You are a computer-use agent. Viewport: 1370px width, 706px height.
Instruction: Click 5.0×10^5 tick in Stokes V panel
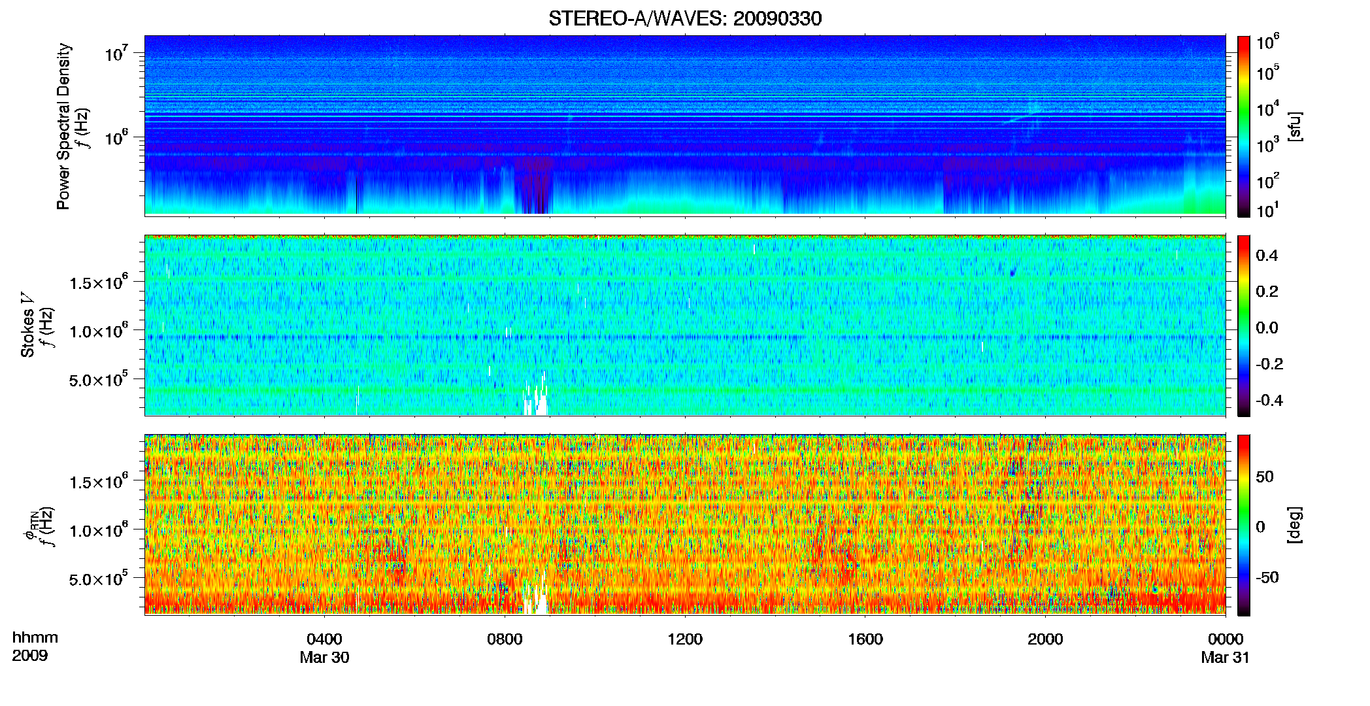pos(99,379)
